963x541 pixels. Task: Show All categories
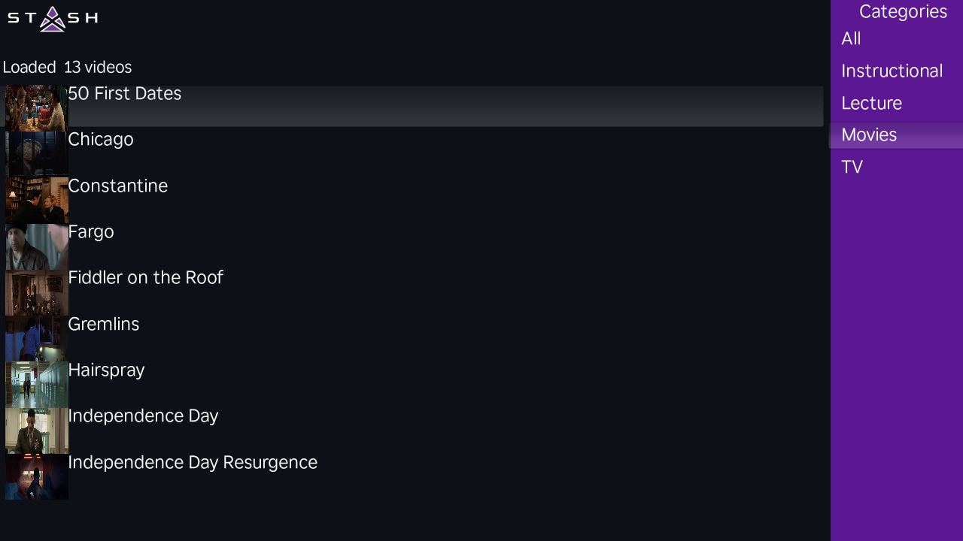(851, 39)
